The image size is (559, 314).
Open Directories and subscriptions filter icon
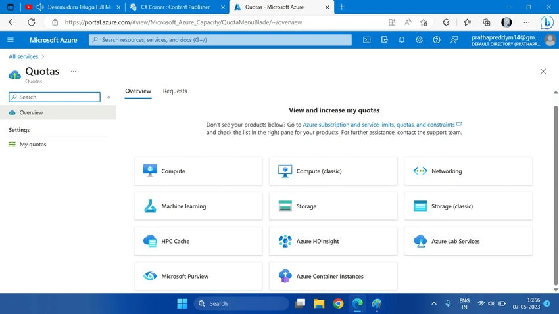point(384,40)
